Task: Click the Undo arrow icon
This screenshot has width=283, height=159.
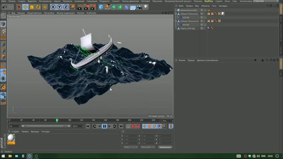Action: click(5, 7)
